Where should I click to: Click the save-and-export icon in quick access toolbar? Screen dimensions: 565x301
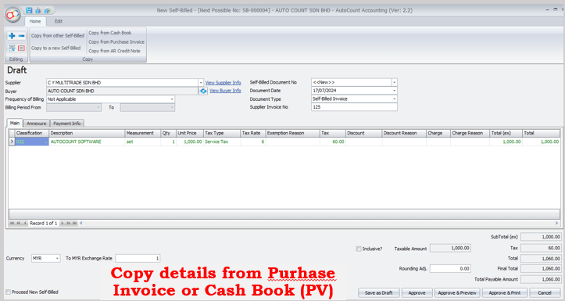click(47, 11)
